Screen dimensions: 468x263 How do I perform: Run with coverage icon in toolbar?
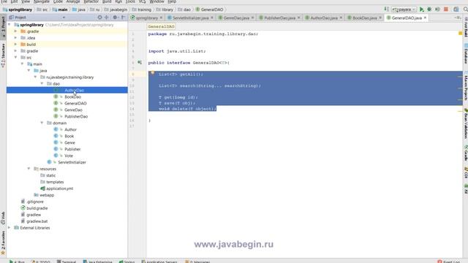(x=437, y=9)
